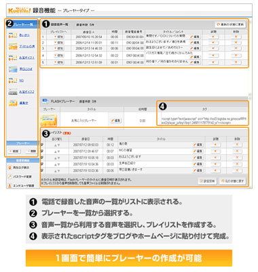Viewport: 258px width, 272px height.
Task: Edit title of recording row 1
Action: (195, 37)
